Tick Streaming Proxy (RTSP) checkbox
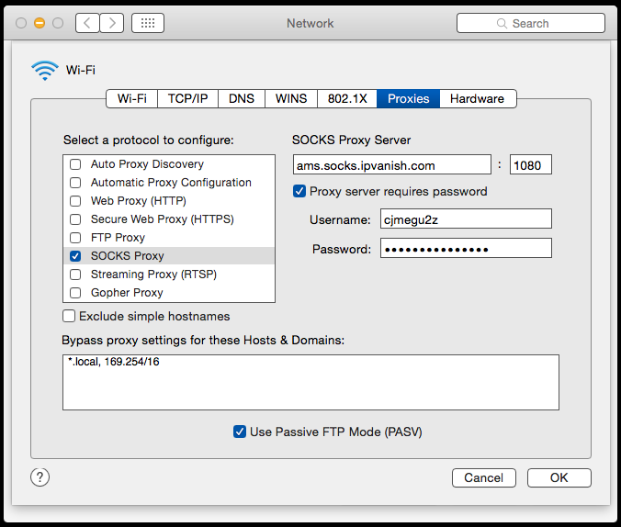The width and height of the screenshot is (621, 527). (75, 275)
